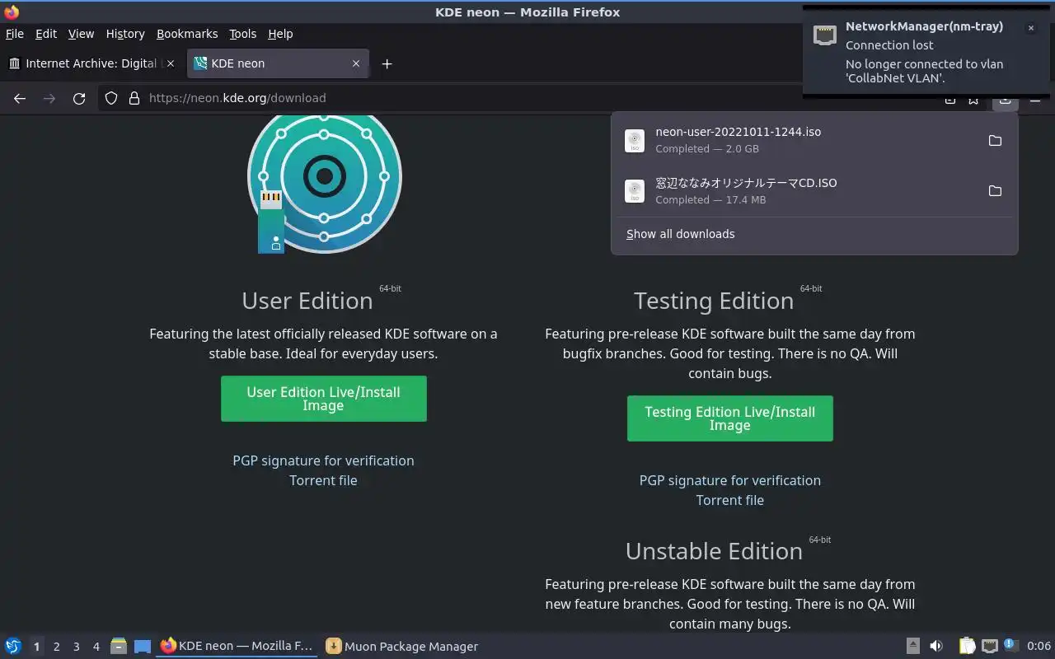This screenshot has width=1055, height=659.
Task: Open Testing Edition PGP signature link
Action: [x=729, y=480]
